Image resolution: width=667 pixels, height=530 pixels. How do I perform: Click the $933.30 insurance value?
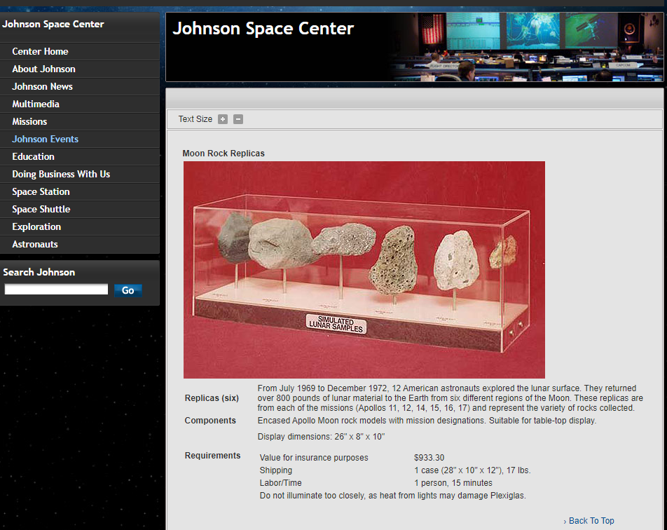click(429, 458)
